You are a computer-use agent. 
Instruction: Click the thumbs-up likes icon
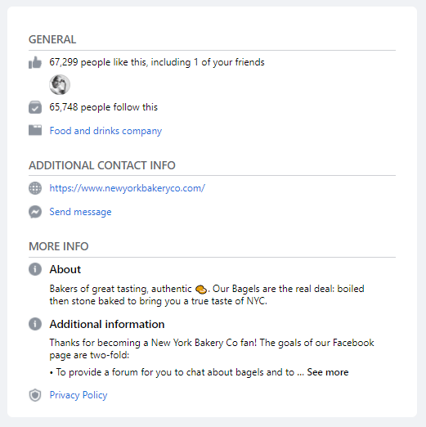35,62
